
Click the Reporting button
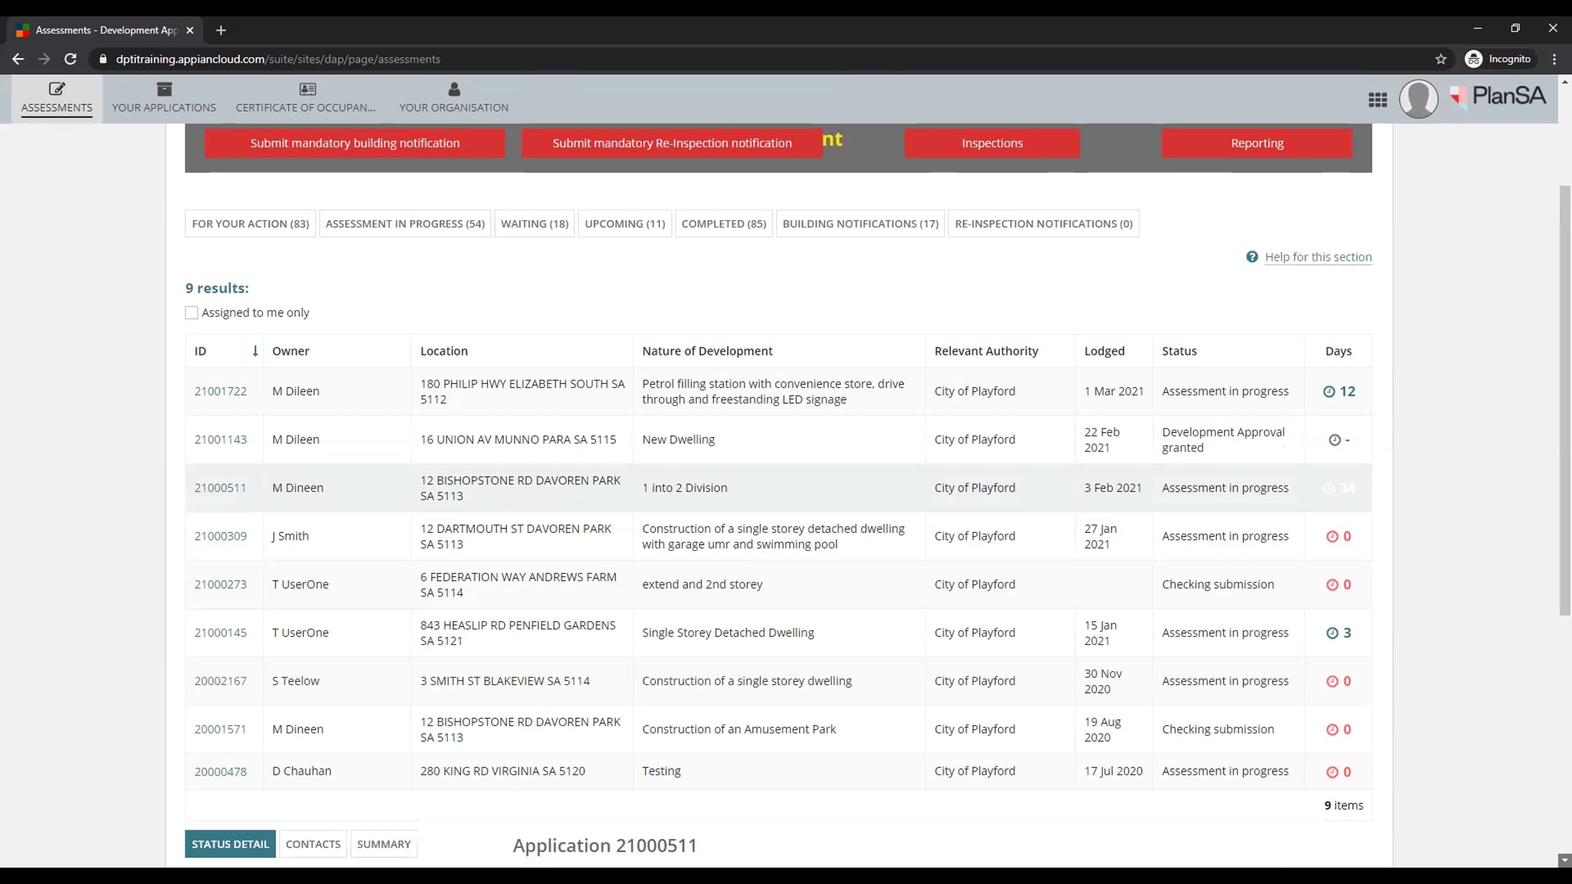point(1257,143)
